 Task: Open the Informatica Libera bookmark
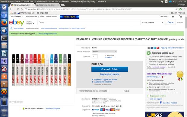click(26, 13)
